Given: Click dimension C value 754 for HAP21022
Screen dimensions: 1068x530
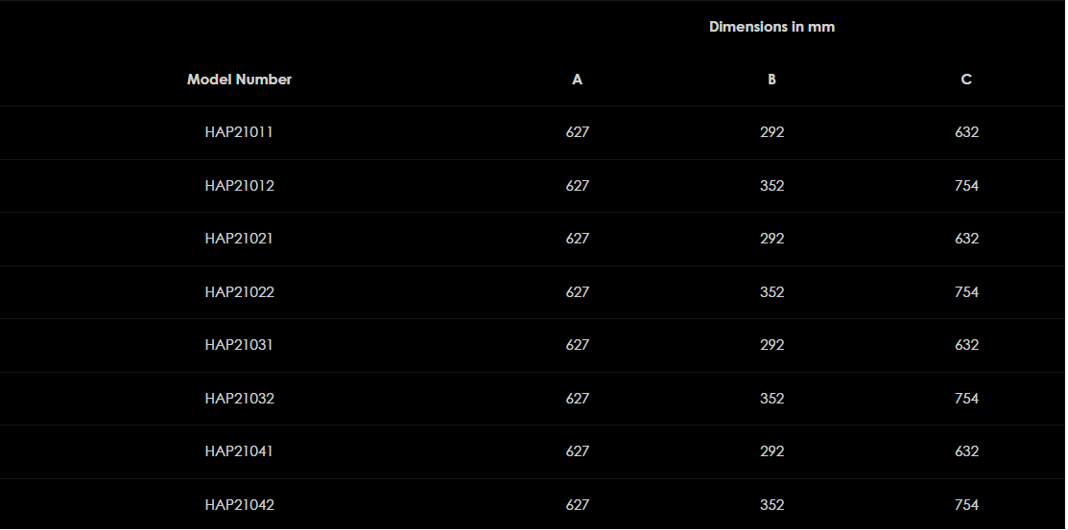Looking at the screenshot, I should (966, 292).
